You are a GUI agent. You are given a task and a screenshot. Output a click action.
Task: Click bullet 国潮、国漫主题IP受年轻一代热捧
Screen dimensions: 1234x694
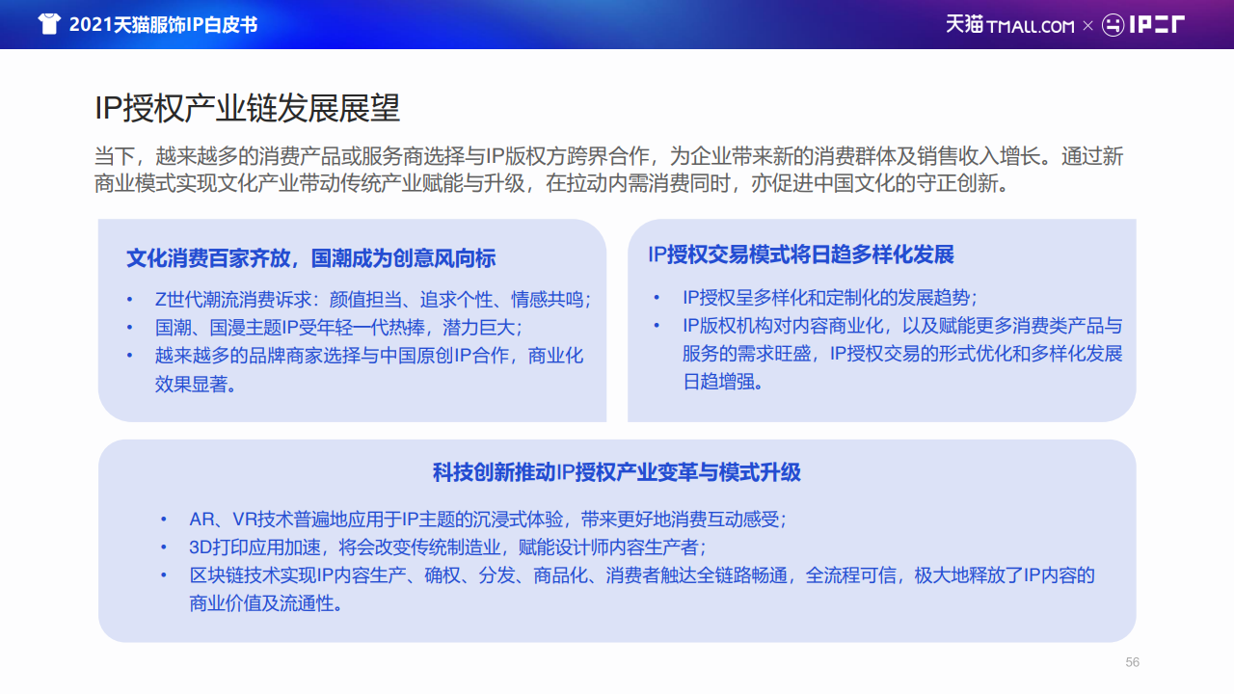point(338,328)
